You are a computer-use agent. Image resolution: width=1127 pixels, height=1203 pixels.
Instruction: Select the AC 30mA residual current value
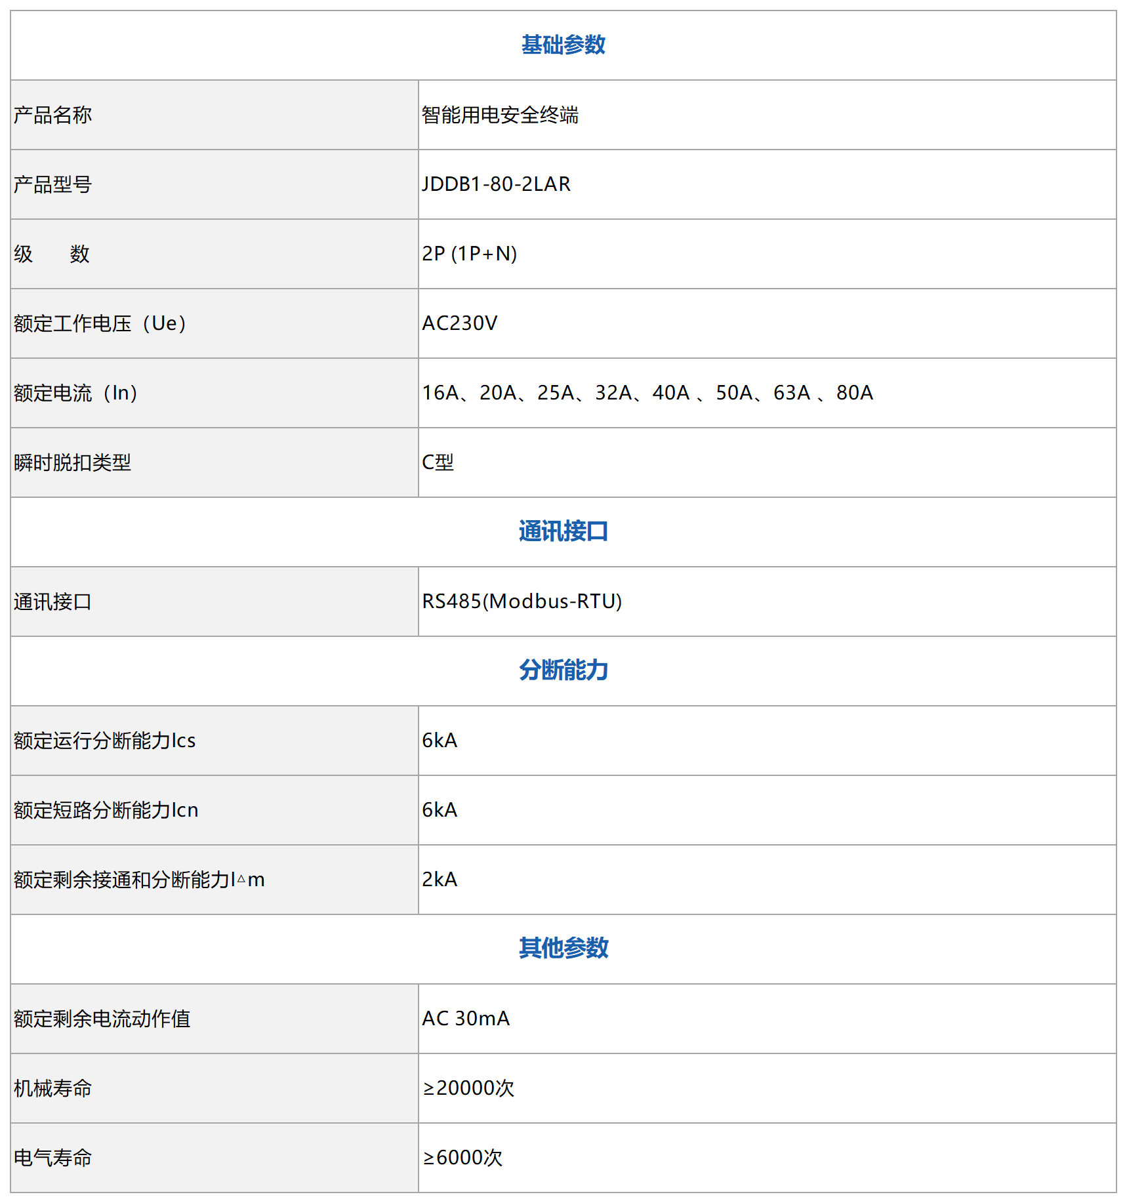(x=465, y=1019)
